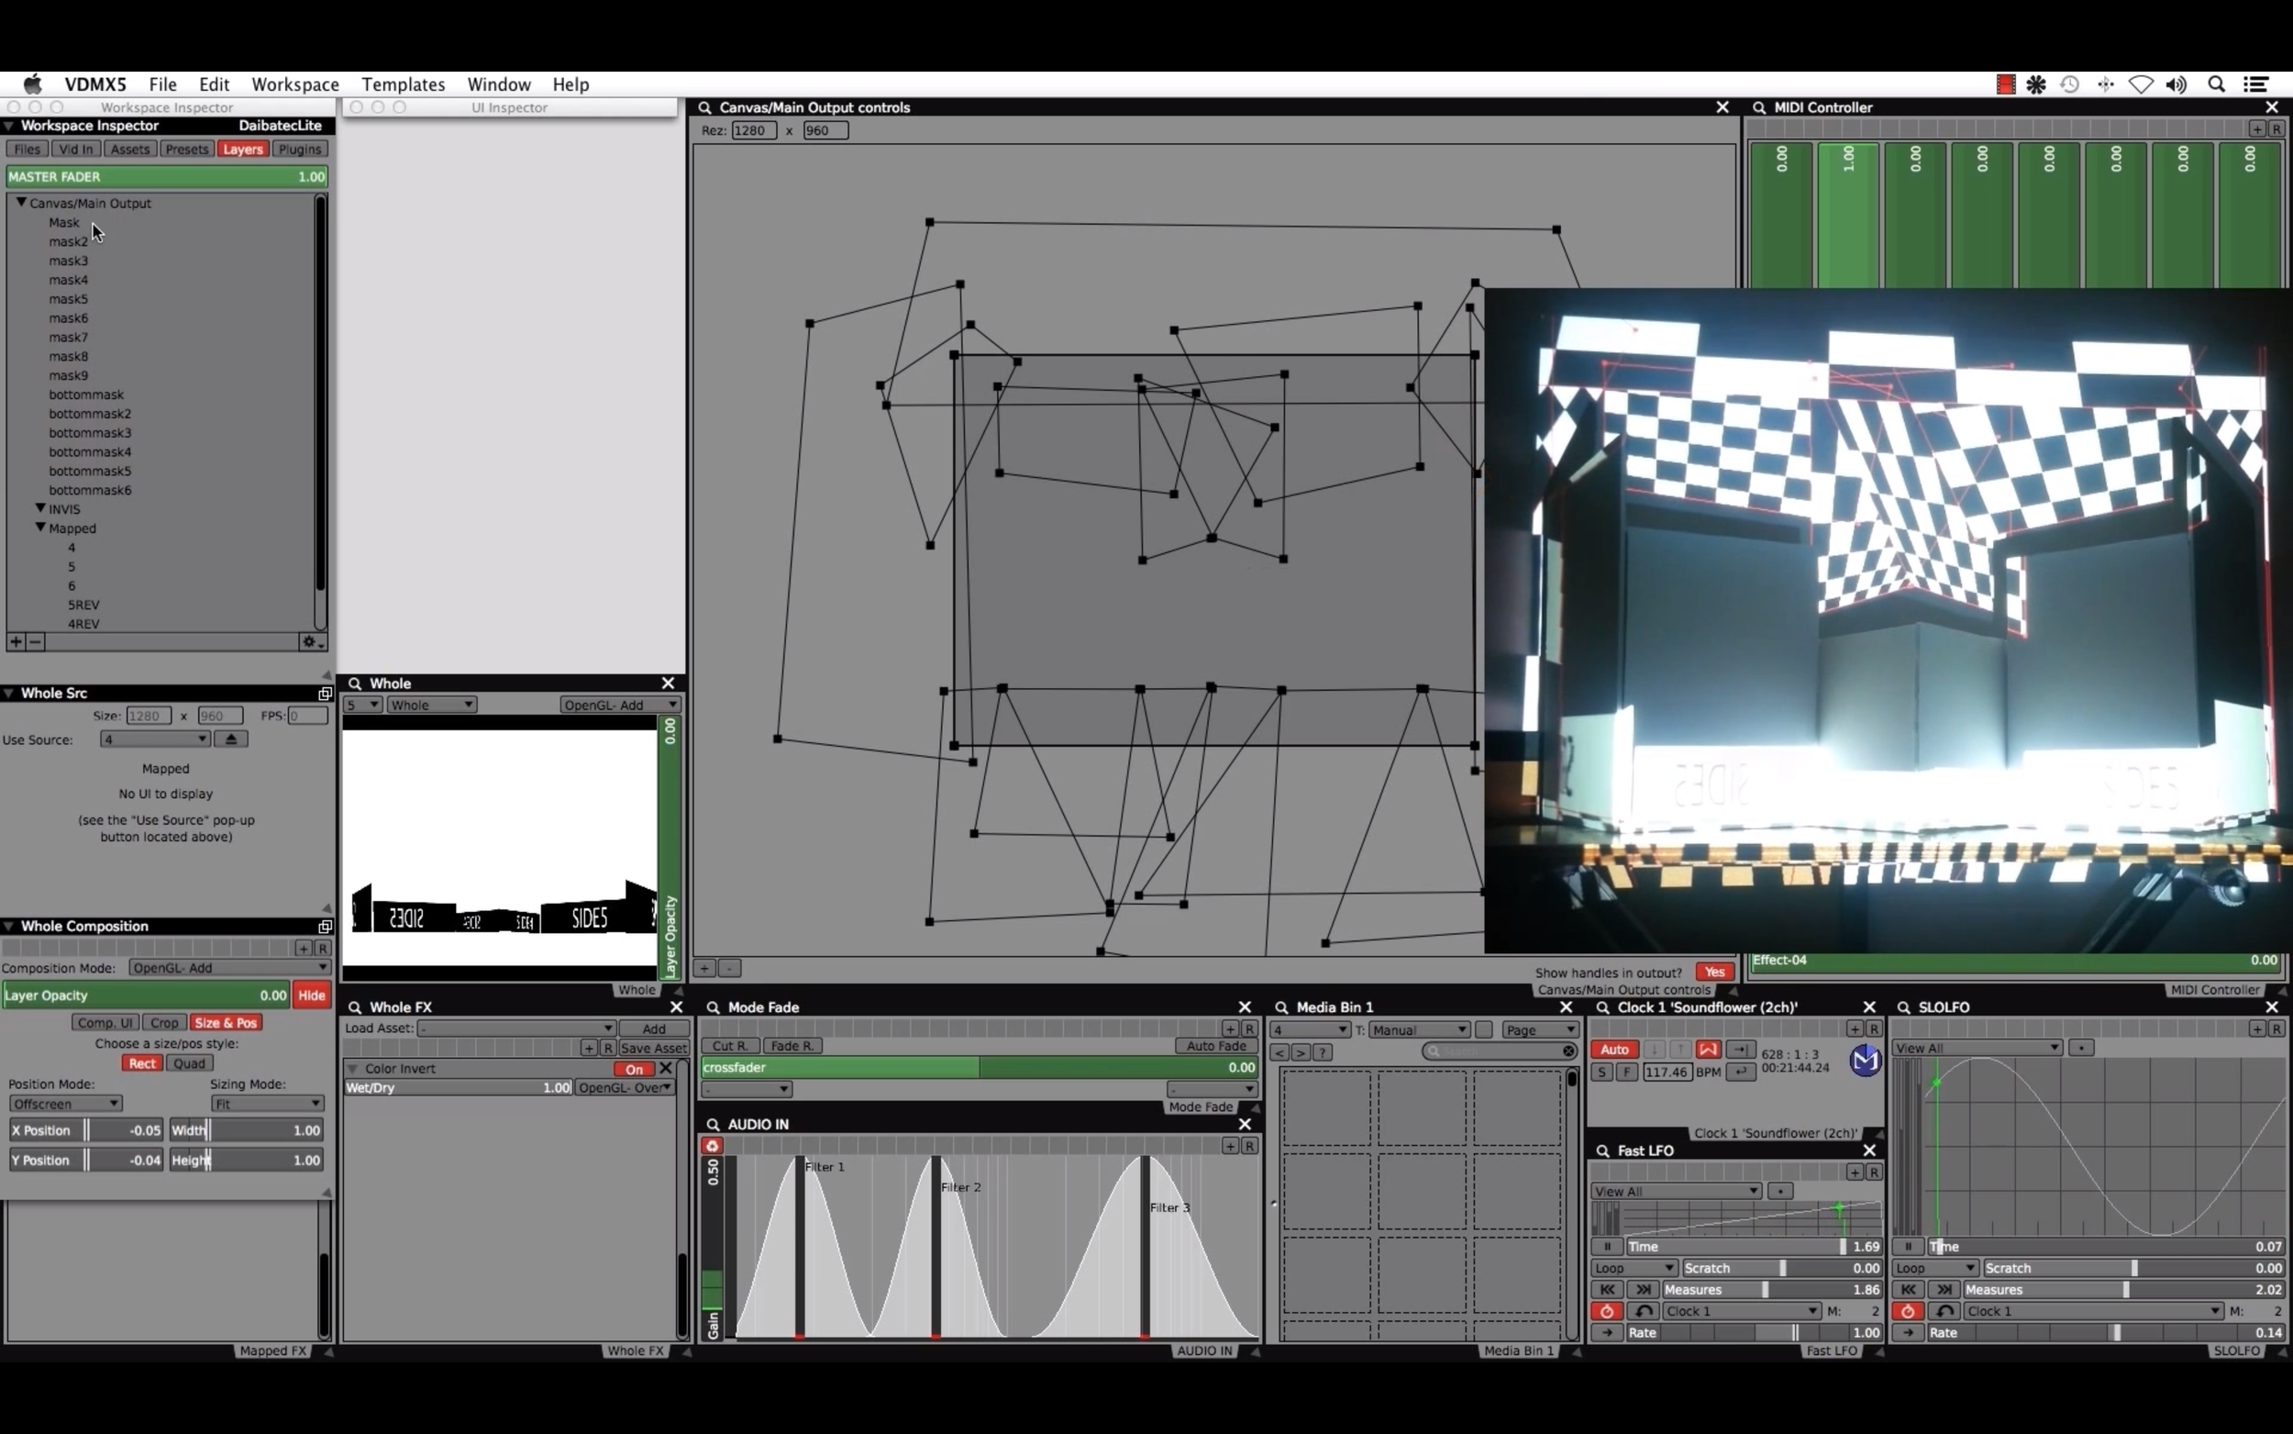Open the Use Source dropdown
2293x1434 pixels.
click(154, 739)
